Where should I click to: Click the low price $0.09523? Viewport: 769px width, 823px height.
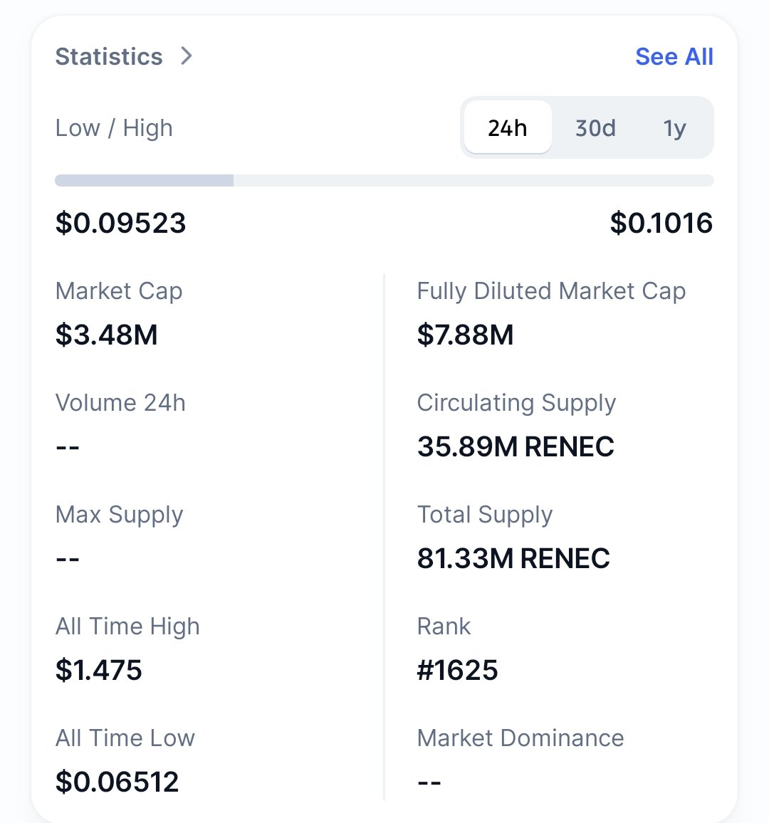120,223
